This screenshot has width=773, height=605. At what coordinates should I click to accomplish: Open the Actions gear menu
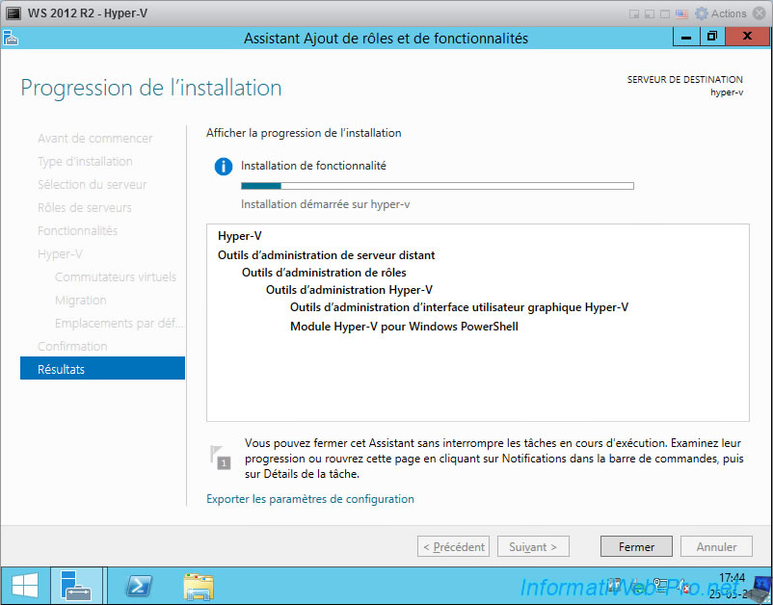pyautogui.click(x=720, y=13)
